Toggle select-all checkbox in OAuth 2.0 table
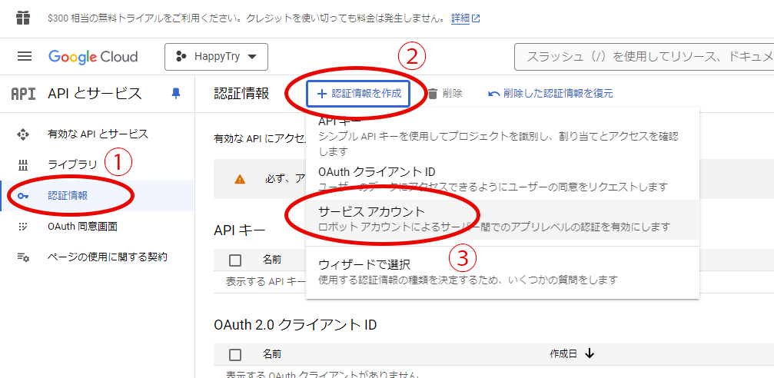 235,354
